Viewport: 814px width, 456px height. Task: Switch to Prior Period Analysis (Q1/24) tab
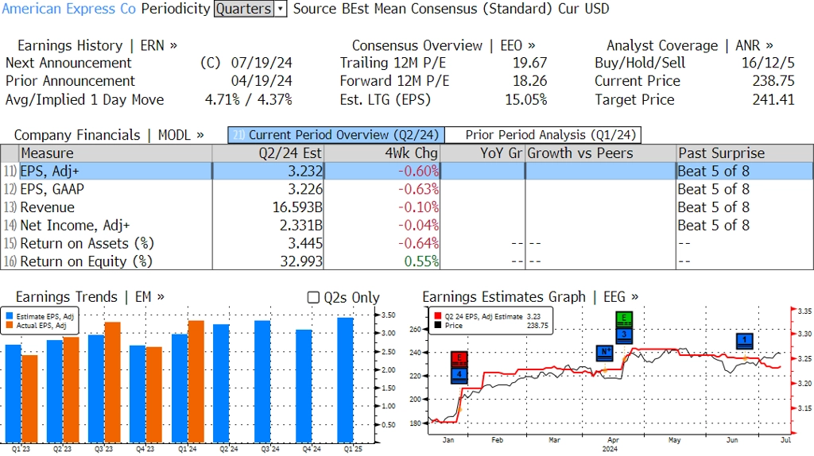pyautogui.click(x=543, y=135)
